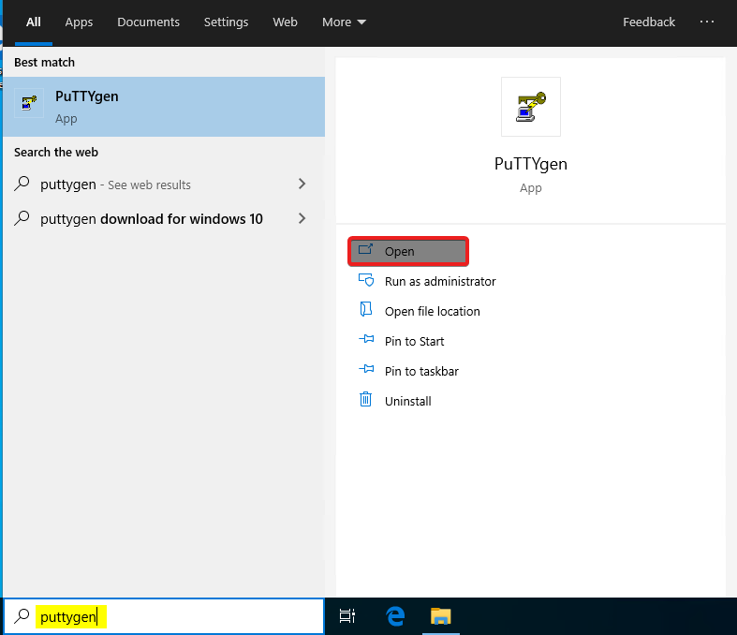The width and height of the screenshot is (737, 635).
Task: Switch to the Documents tab
Action: click(x=149, y=22)
